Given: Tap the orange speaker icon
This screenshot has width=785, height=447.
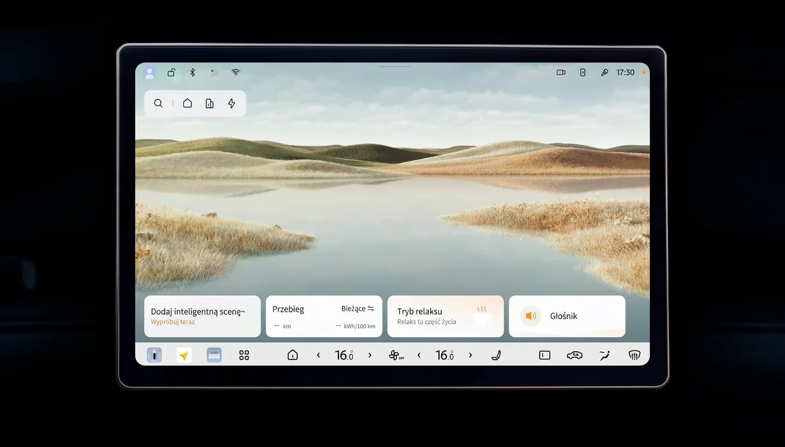Looking at the screenshot, I should 531,316.
